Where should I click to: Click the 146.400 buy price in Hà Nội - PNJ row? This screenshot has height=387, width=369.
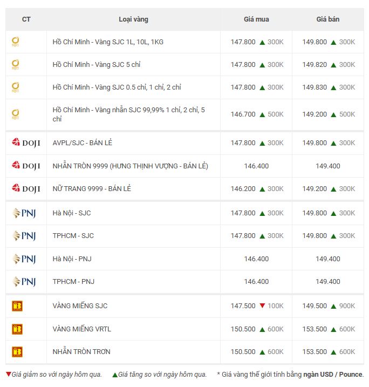point(256,259)
